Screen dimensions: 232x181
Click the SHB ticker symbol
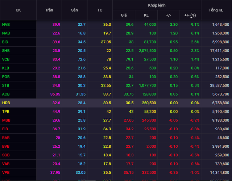[6, 51]
